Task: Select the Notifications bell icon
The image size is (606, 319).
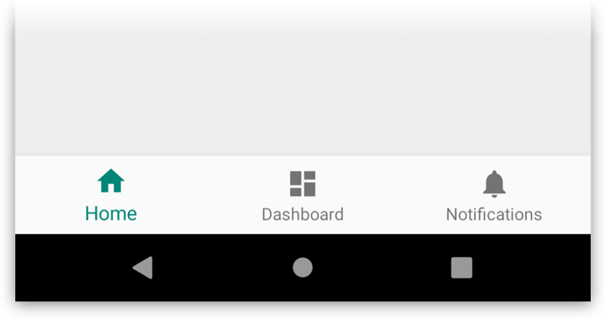Action: point(495,184)
